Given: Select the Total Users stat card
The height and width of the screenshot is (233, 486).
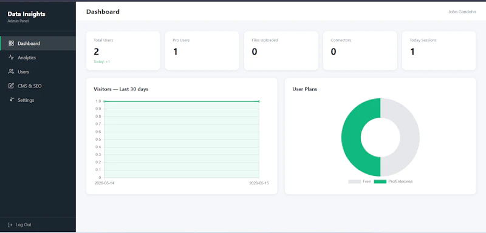Looking at the screenshot, I should click(123, 50).
